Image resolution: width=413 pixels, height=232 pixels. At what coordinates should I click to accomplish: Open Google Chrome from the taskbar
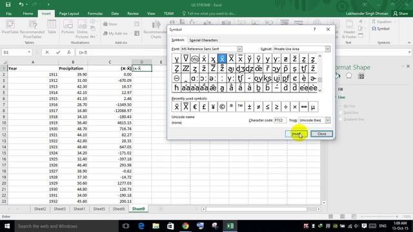[185, 226]
